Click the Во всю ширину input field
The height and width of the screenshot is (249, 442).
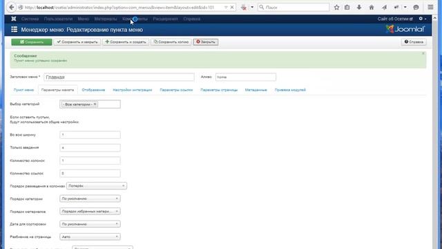[x=90, y=135]
